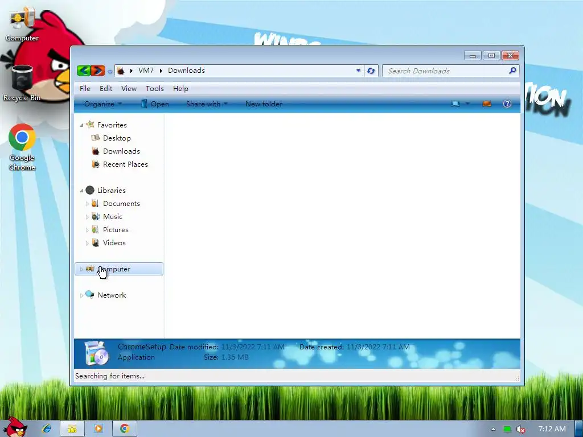Screen dimensions: 583x437
Task: Select Network in navigation pane
Action: (112, 295)
